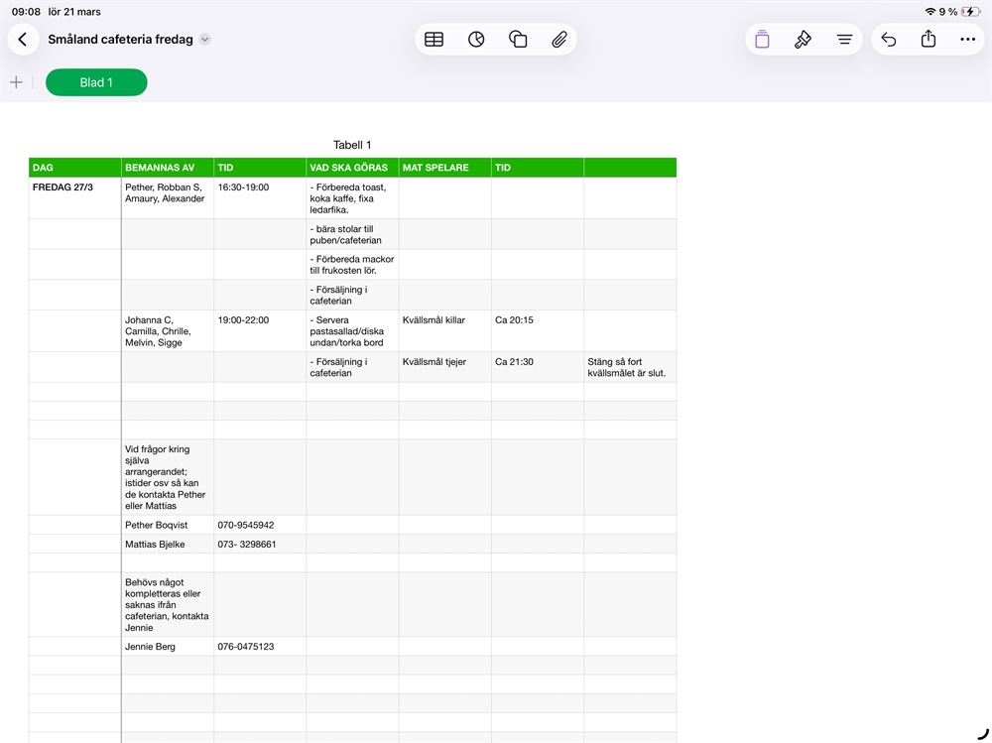Image resolution: width=992 pixels, height=743 pixels.
Task: Select the VAD SKA GÖRAS header cell
Action: pyautogui.click(x=352, y=168)
